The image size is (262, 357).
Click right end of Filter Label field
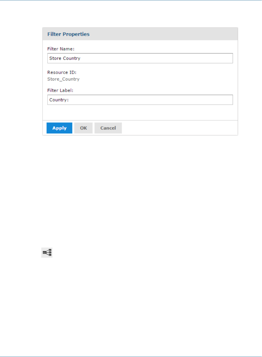(x=229, y=100)
